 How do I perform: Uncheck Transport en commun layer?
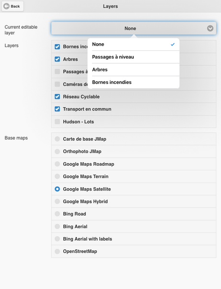point(57,109)
